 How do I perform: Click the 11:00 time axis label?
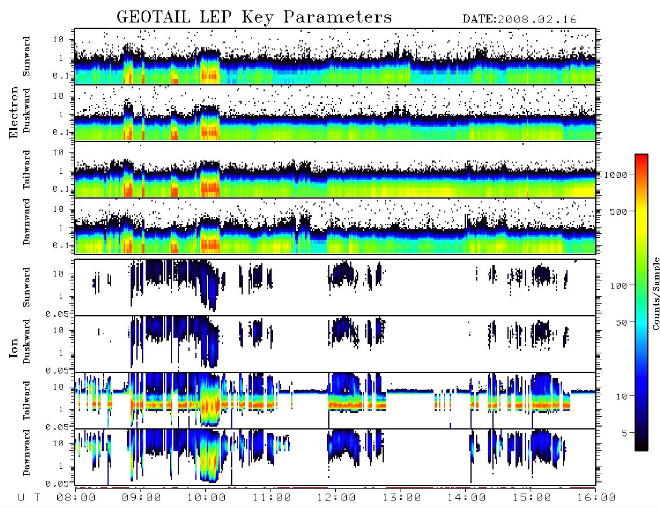272,498
